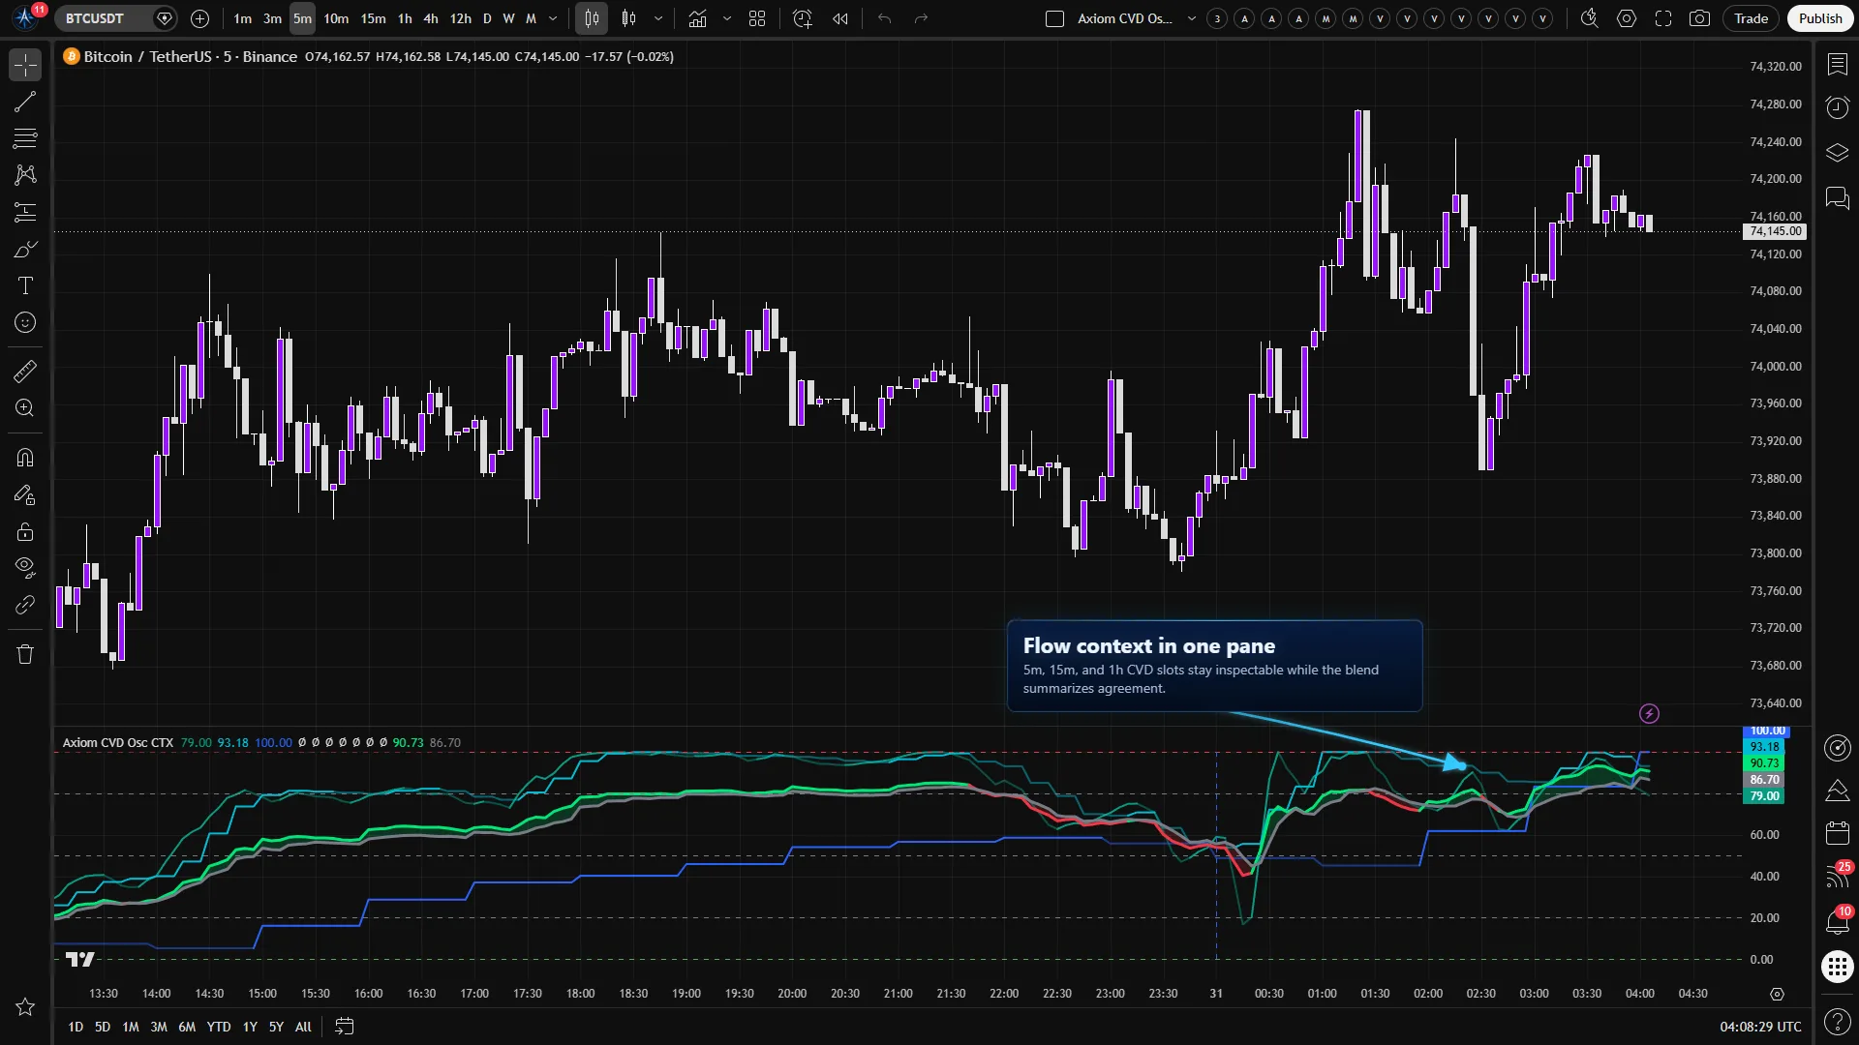The width and height of the screenshot is (1859, 1045).
Task: Expand the timeframe list dropdown
Action: click(x=553, y=18)
